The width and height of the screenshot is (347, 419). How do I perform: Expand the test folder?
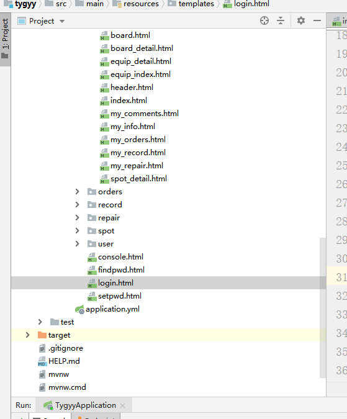(40, 322)
